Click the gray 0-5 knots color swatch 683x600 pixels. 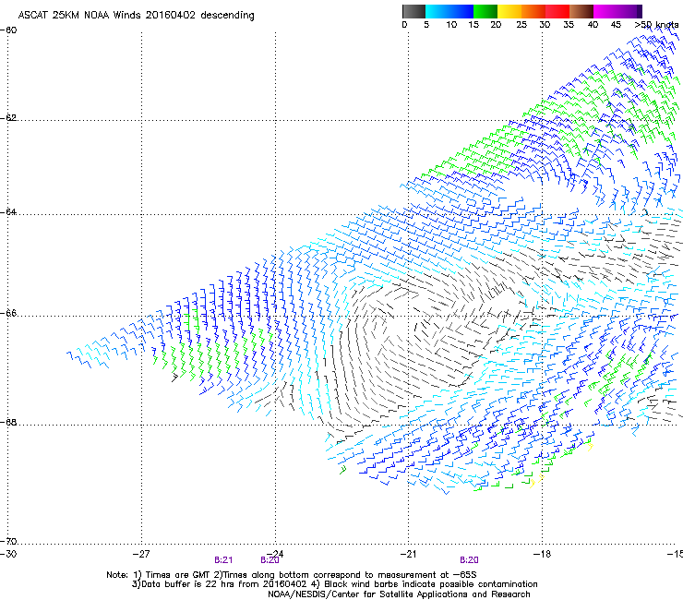click(413, 11)
